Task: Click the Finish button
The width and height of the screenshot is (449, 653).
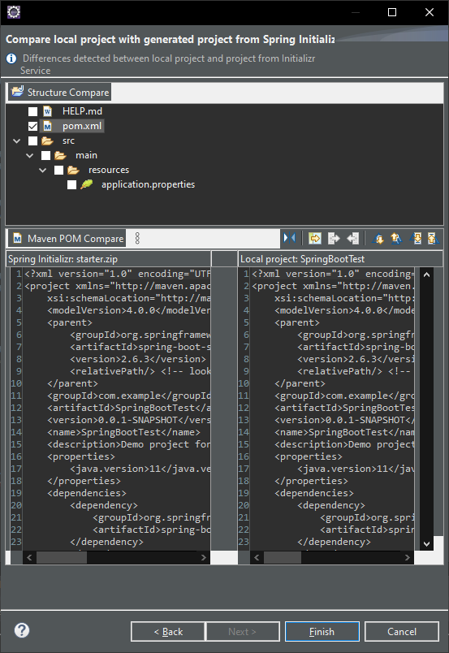Action: tap(322, 632)
